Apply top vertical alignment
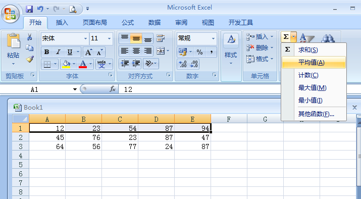The height and width of the screenshot is (199, 361). [x=125, y=38]
